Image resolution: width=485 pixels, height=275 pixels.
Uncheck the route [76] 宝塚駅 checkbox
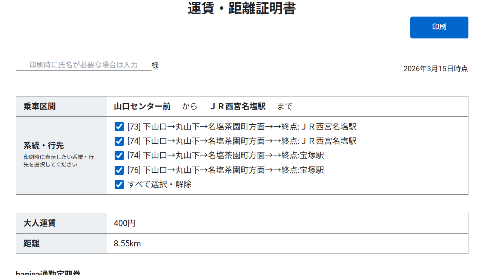(119, 170)
